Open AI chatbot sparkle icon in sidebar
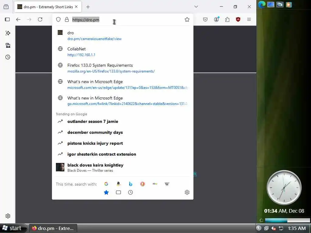311x233 pixels. [8, 33]
